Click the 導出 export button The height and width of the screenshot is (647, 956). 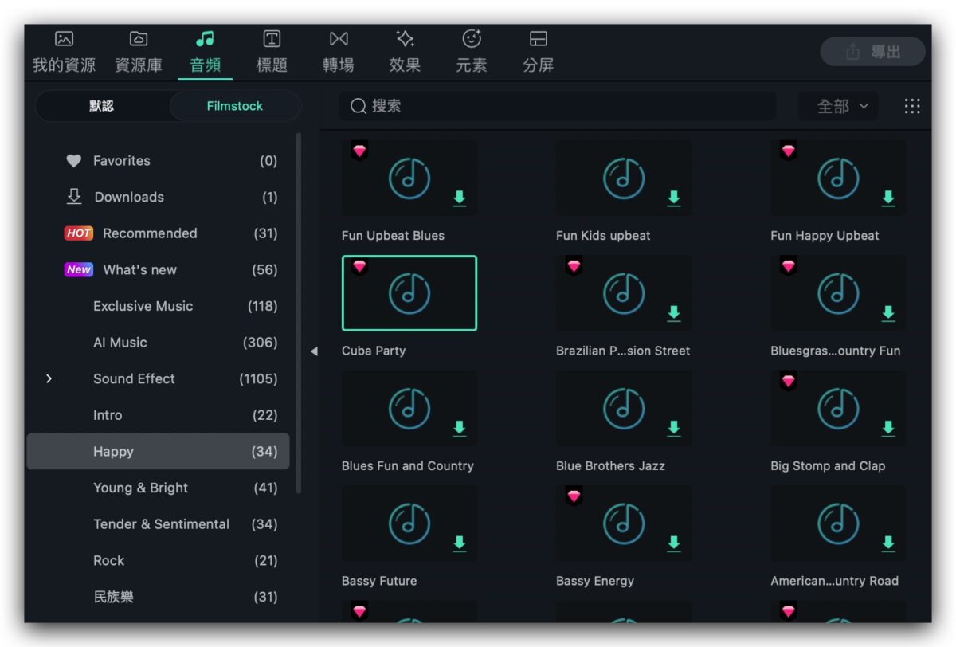coord(873,52)
